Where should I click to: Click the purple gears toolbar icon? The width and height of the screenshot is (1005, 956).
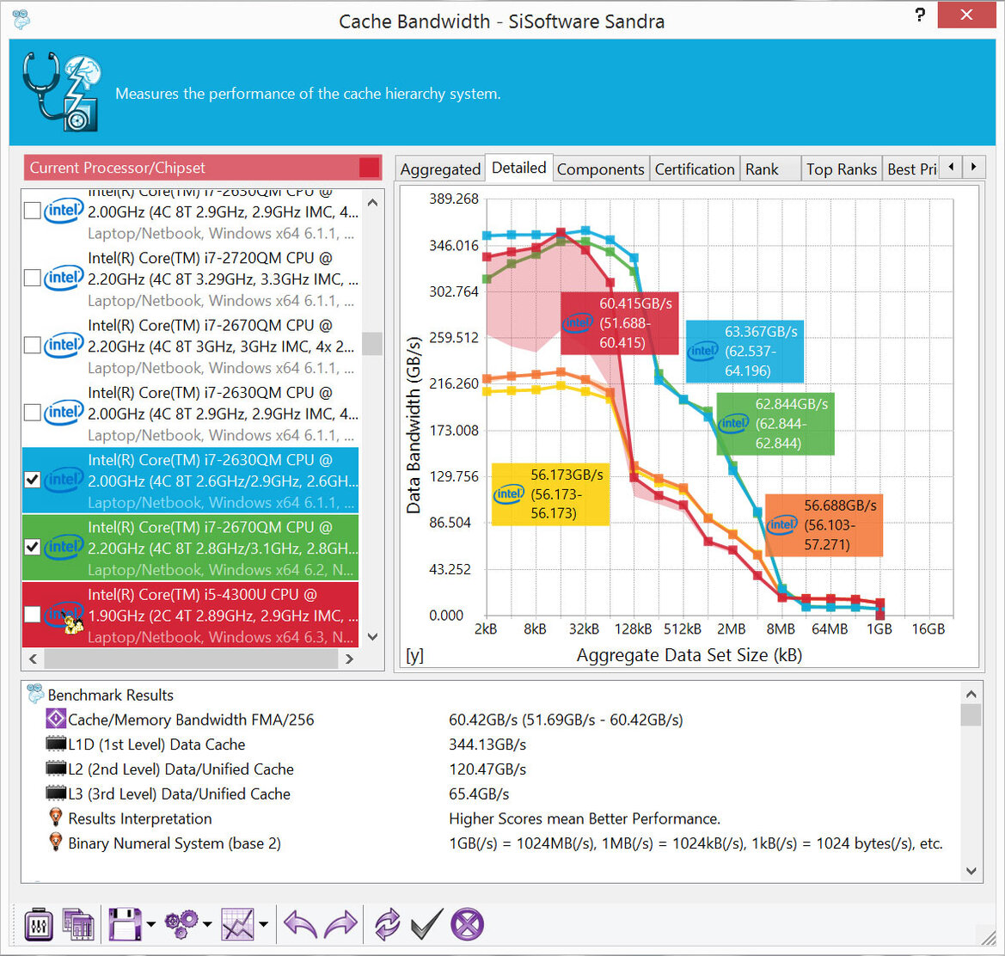[181, 924]
